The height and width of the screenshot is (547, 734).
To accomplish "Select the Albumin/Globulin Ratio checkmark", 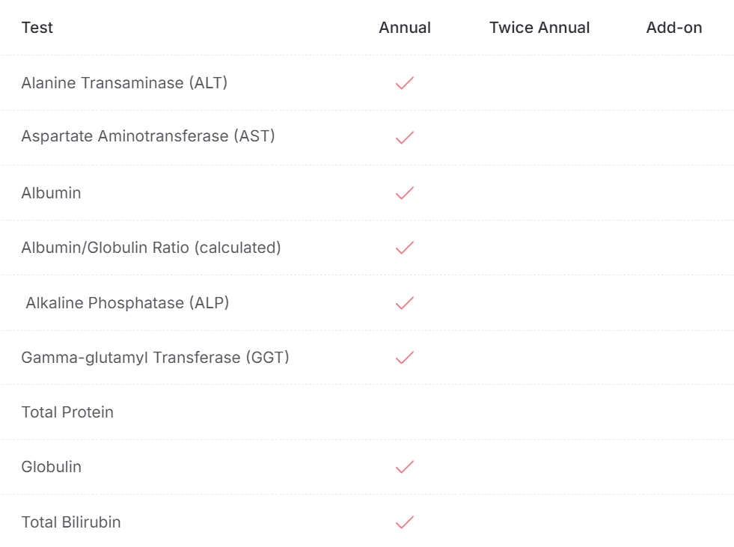I will pyautogui.click(x=405, y=248).
